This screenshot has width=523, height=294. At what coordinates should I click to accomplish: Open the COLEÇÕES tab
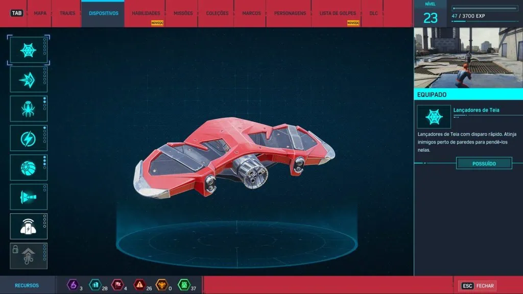(217, 13)
